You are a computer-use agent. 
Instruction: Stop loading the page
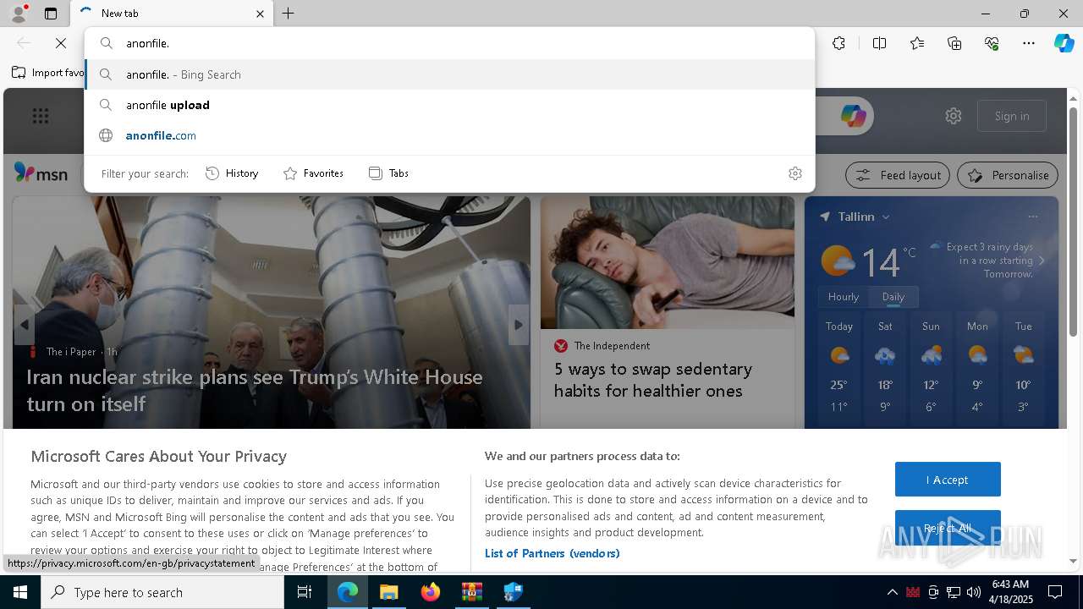coord(61,43)
